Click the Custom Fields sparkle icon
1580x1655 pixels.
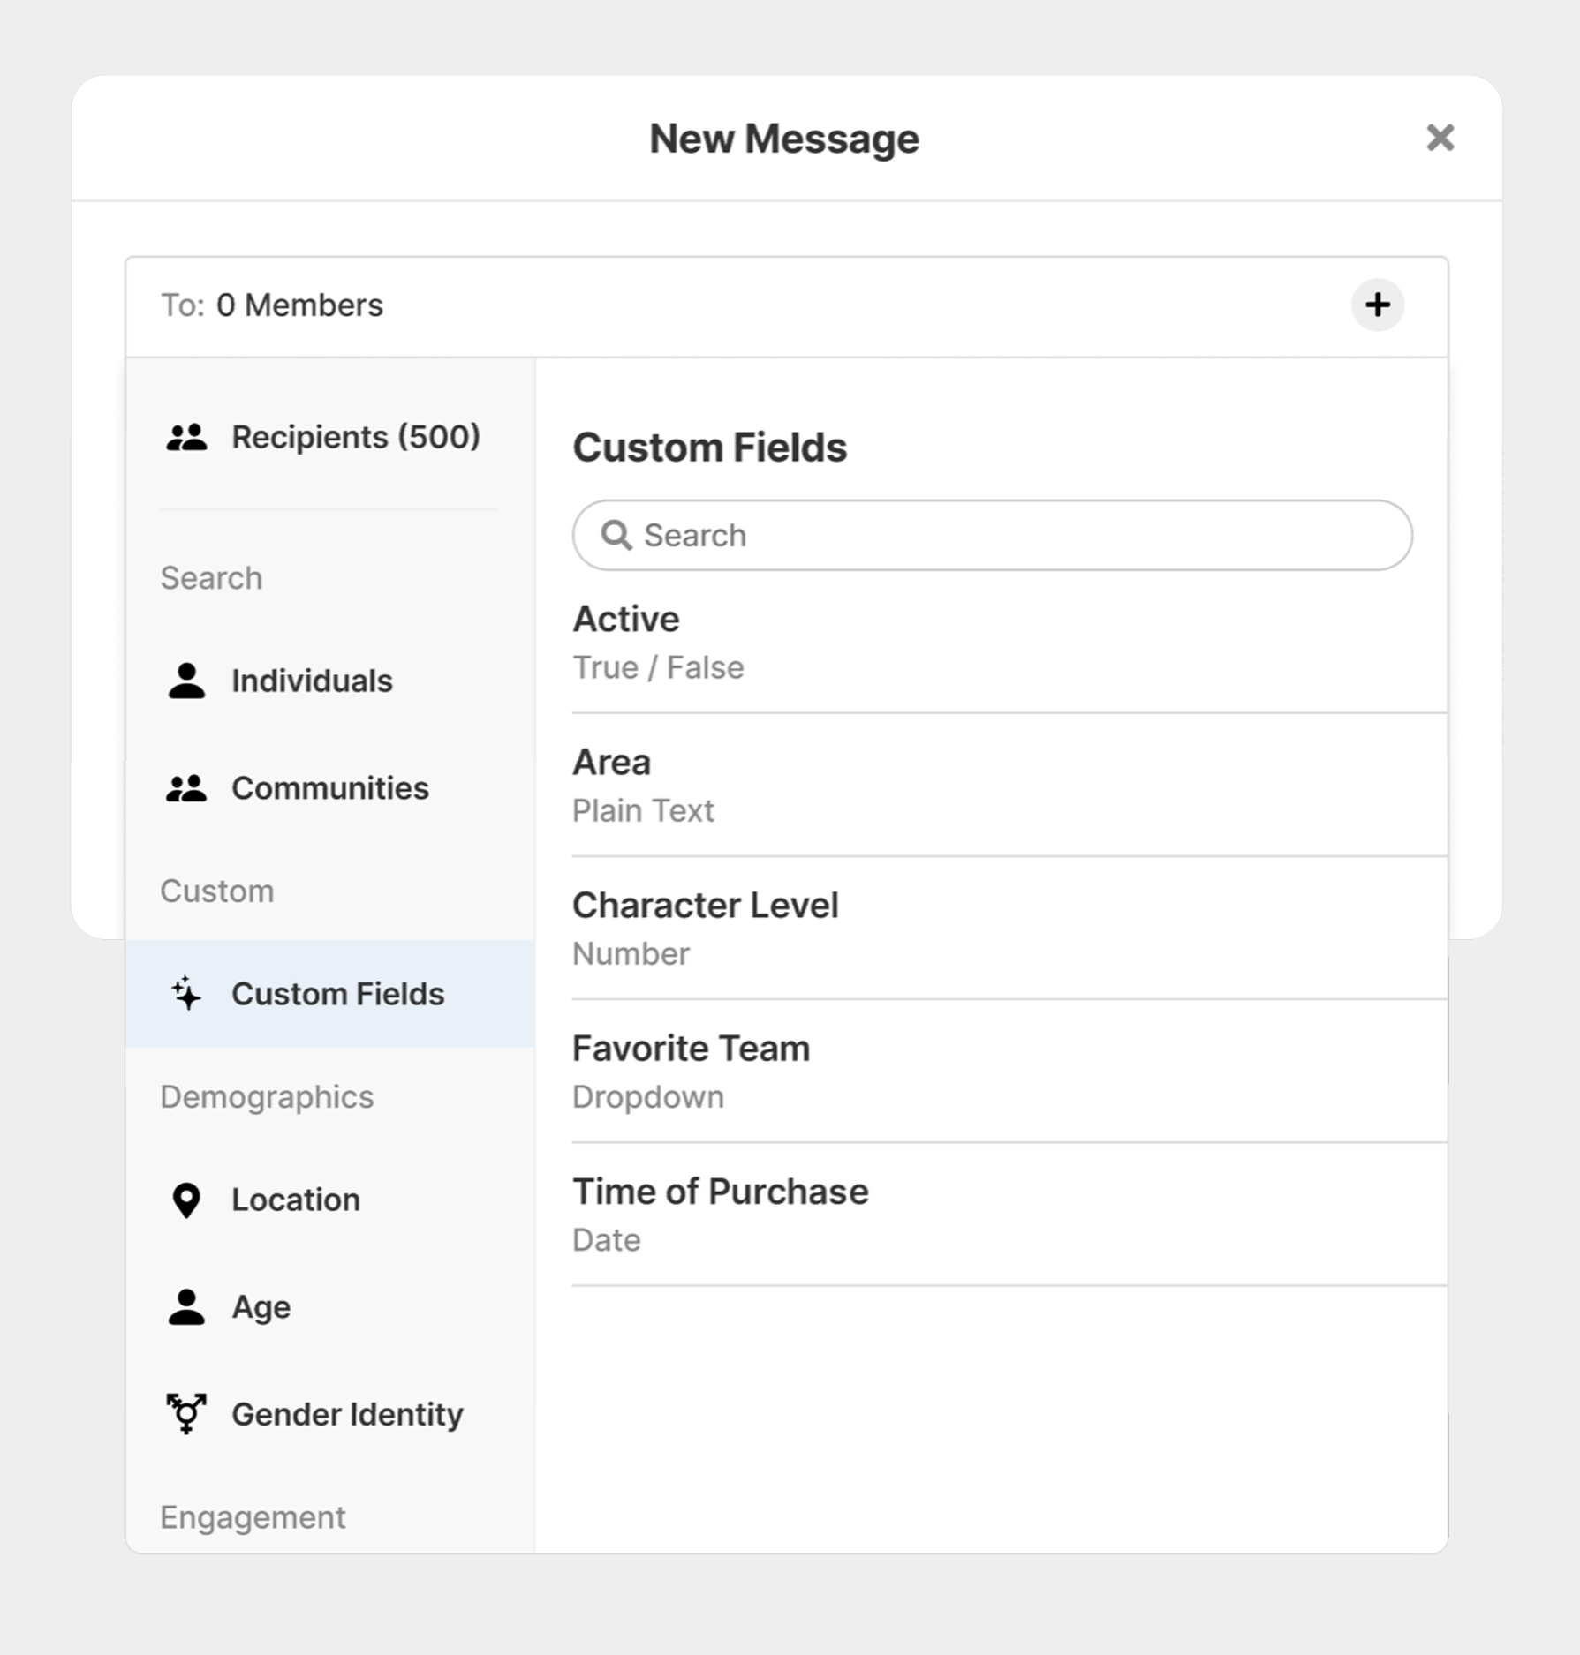(x=186, y=994)
